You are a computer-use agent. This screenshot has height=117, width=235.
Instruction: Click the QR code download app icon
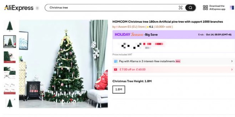pos(205,8)
